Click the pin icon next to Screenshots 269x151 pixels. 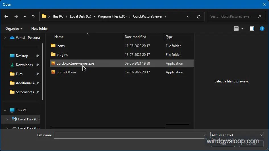[x=38, y=92]
